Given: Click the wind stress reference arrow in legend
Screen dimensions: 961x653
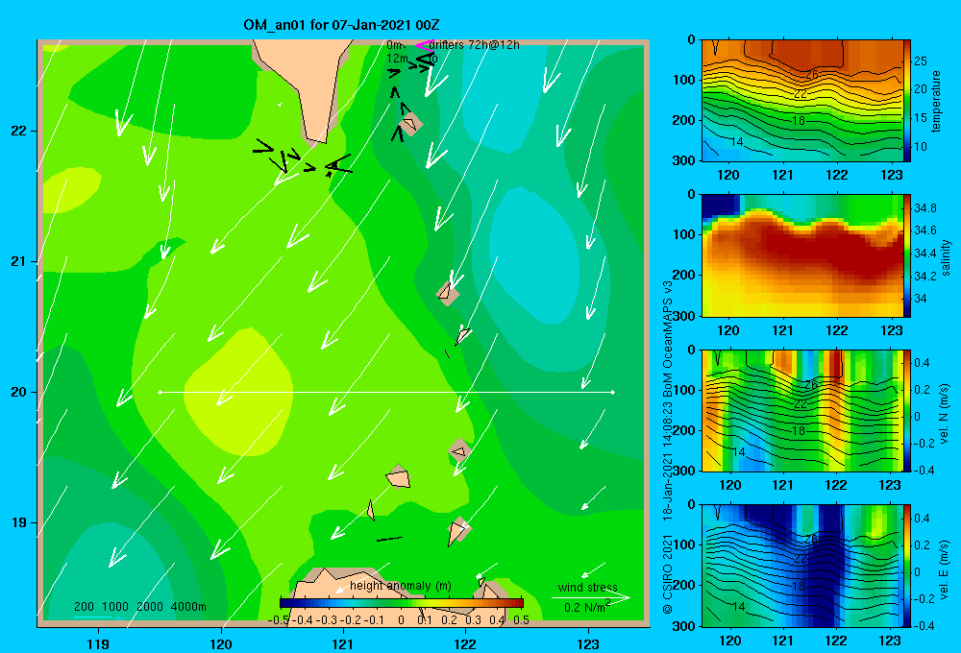Looking at the screenshot, I should click(590, 598).
